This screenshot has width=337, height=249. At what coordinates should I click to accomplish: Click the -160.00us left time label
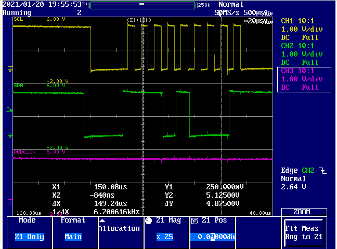point(27,213)
